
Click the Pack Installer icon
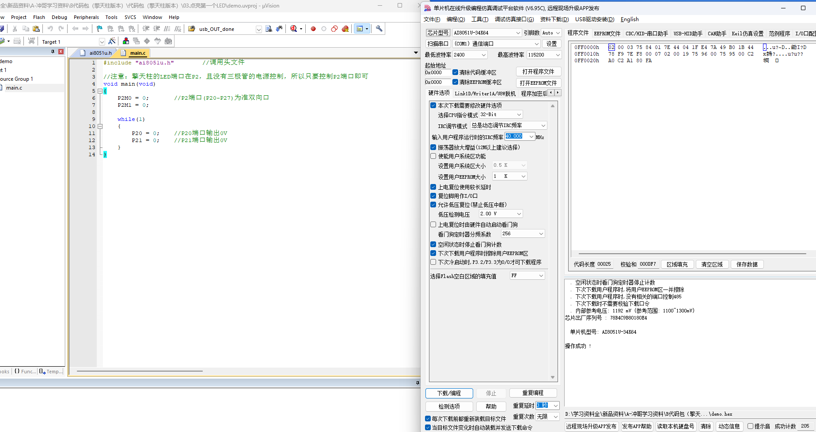coord(168,41)
